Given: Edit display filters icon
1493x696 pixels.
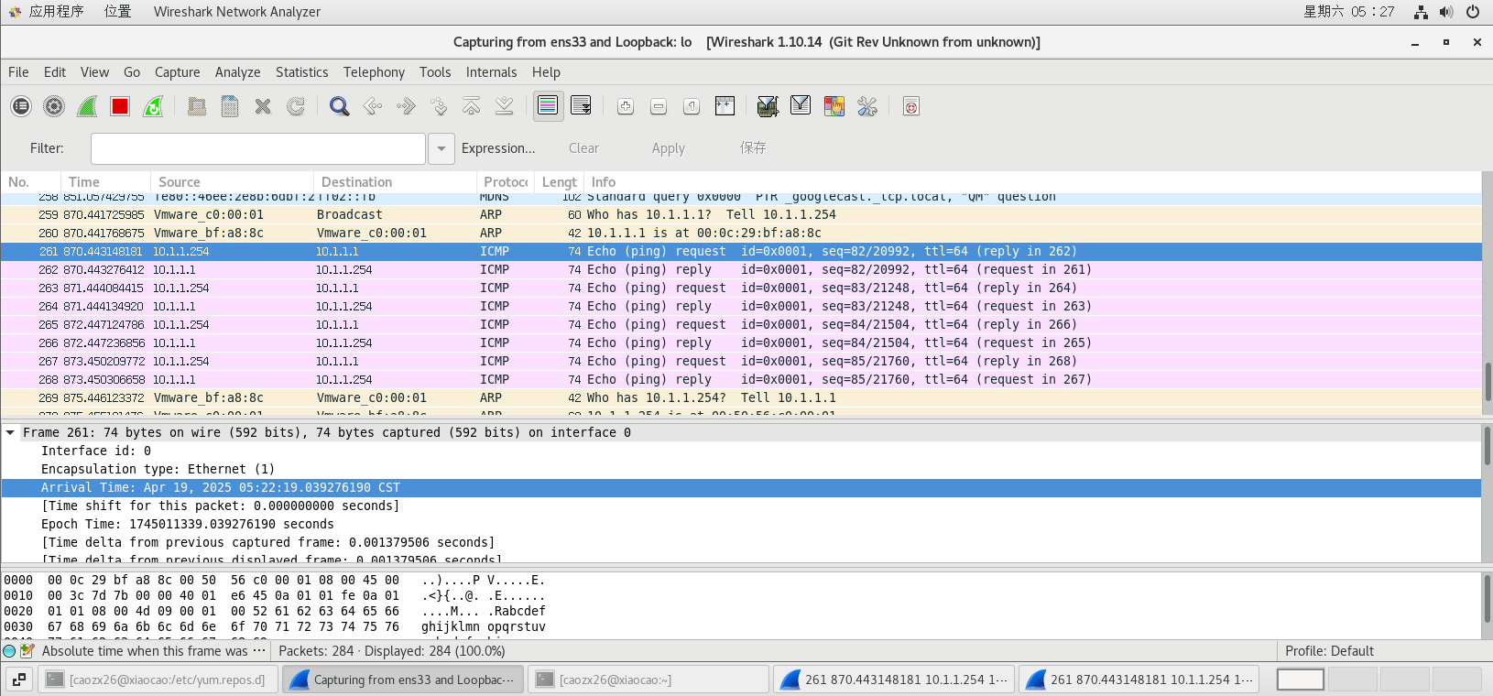Looking at the screenshot, I should coord(801,106).
